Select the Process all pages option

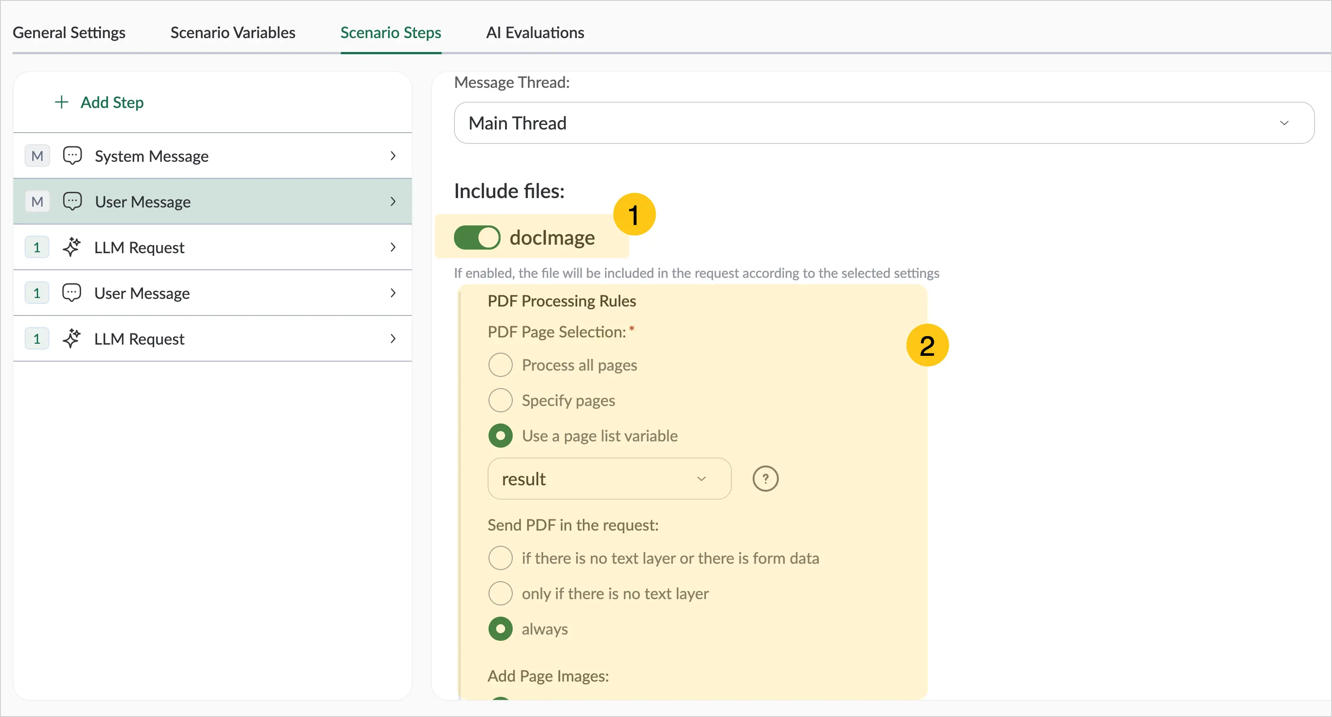pos(501,365)
